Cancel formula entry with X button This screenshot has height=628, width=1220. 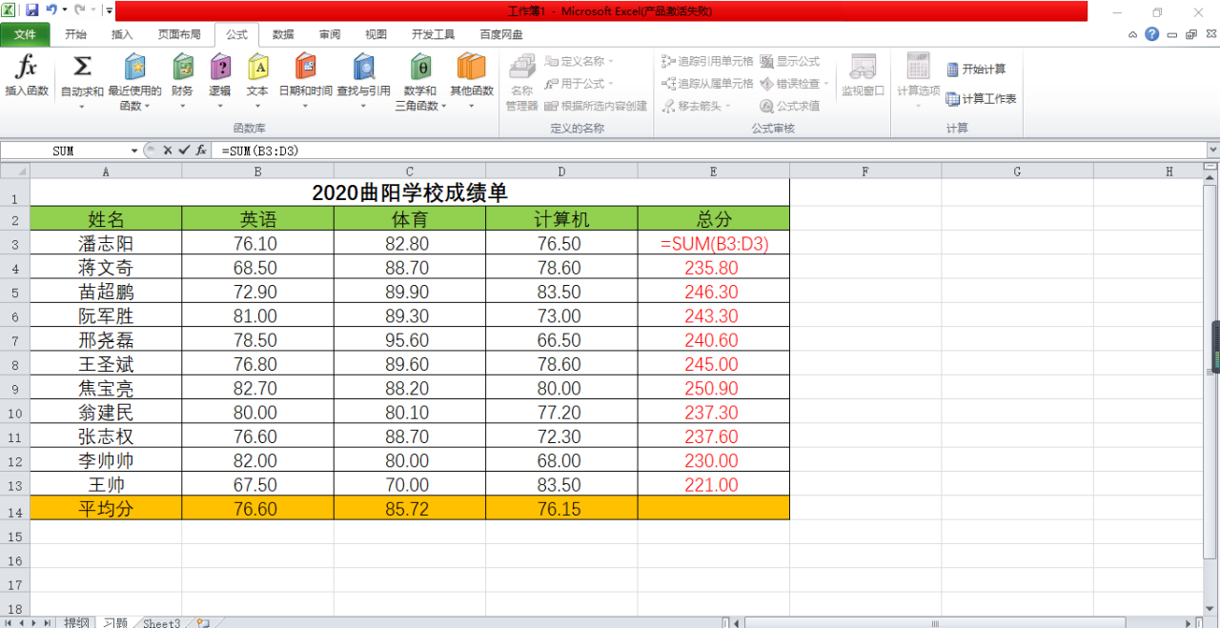click(x=167, y=151)
